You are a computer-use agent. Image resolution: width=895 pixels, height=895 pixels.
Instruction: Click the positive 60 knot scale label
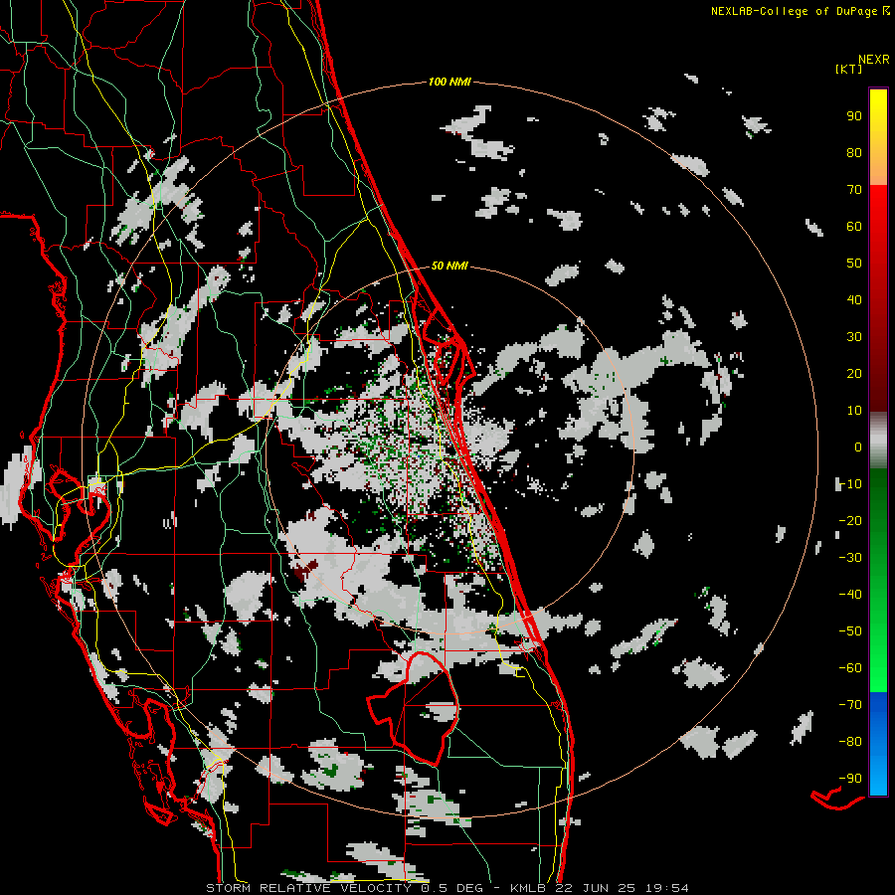point(854,226)
